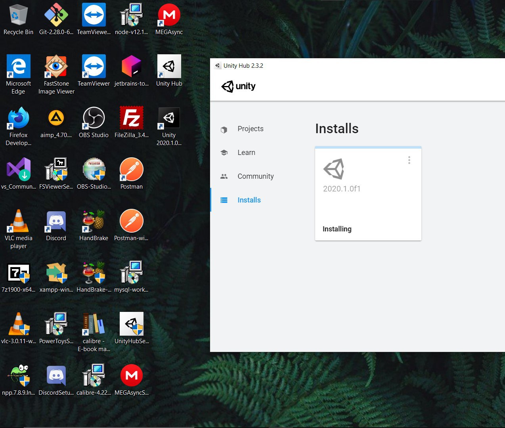This screenshot has width=505, height=428.
Task: Select the OBS-Studio installer icon
Action: click(x=94, y=174)
